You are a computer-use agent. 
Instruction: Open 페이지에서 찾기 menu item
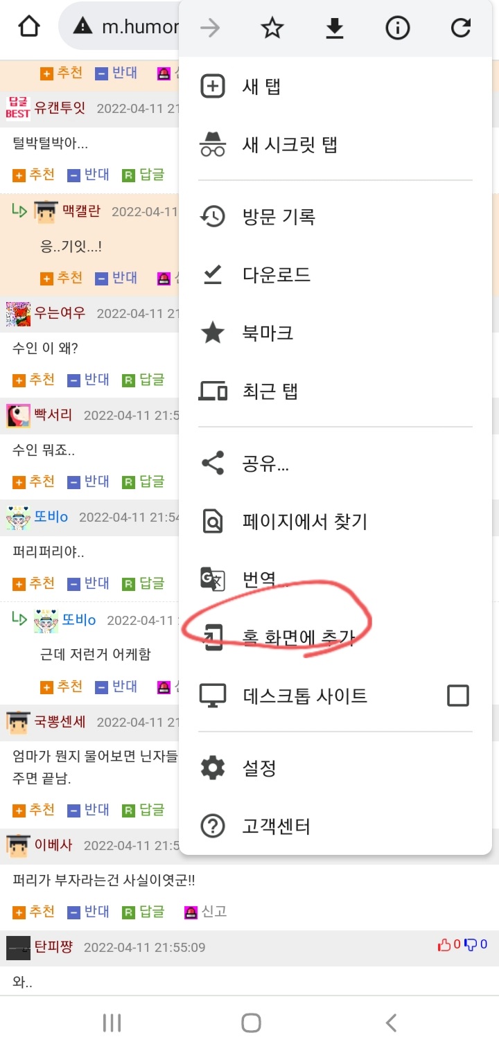click(335, 521)
